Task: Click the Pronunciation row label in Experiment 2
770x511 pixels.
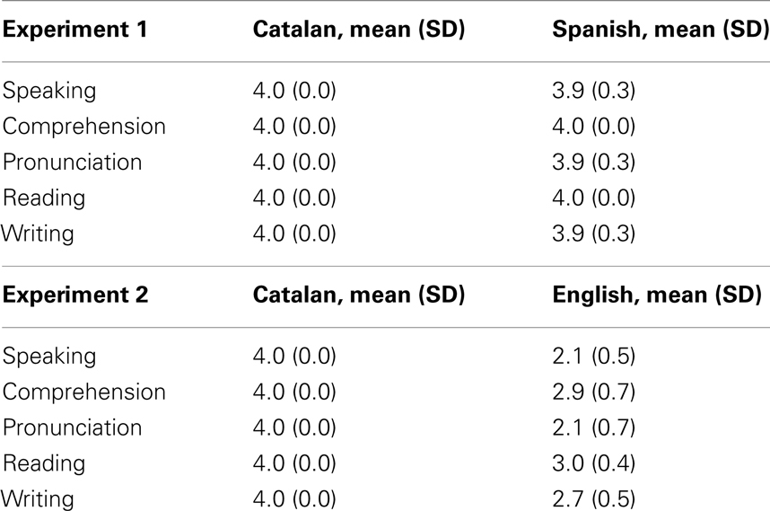Action: [x=72, y=427]
